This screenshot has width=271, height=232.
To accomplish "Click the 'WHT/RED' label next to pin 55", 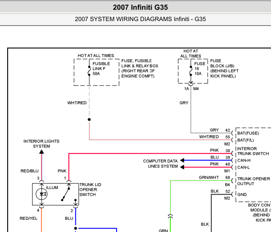I will (x=209, y=137).
